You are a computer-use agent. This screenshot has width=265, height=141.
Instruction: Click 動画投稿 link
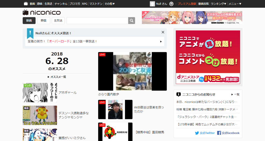click(x=203, y=4)
